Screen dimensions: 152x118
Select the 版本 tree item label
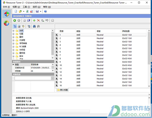pos(21,56)
